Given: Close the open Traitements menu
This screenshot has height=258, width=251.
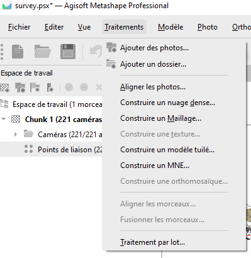Looking at the screenshot, I should (x=124, y=27).
